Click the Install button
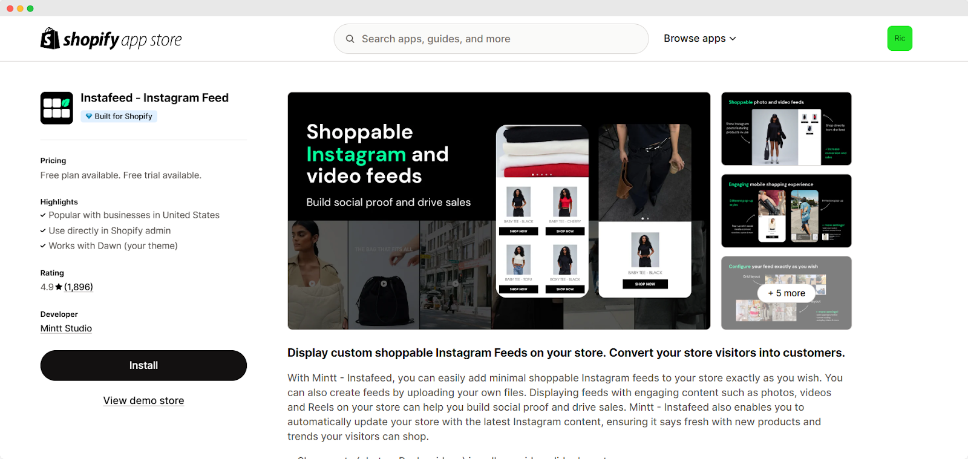 click(x=143, y=365)
